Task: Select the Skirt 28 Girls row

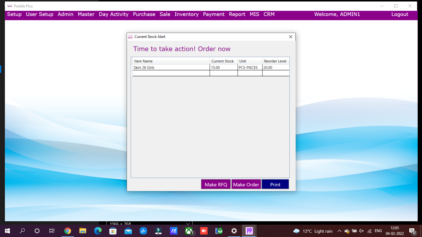Action: (171, 67)
